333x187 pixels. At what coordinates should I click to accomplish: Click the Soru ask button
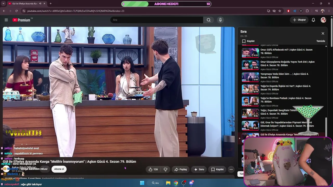tap(199, 169)
